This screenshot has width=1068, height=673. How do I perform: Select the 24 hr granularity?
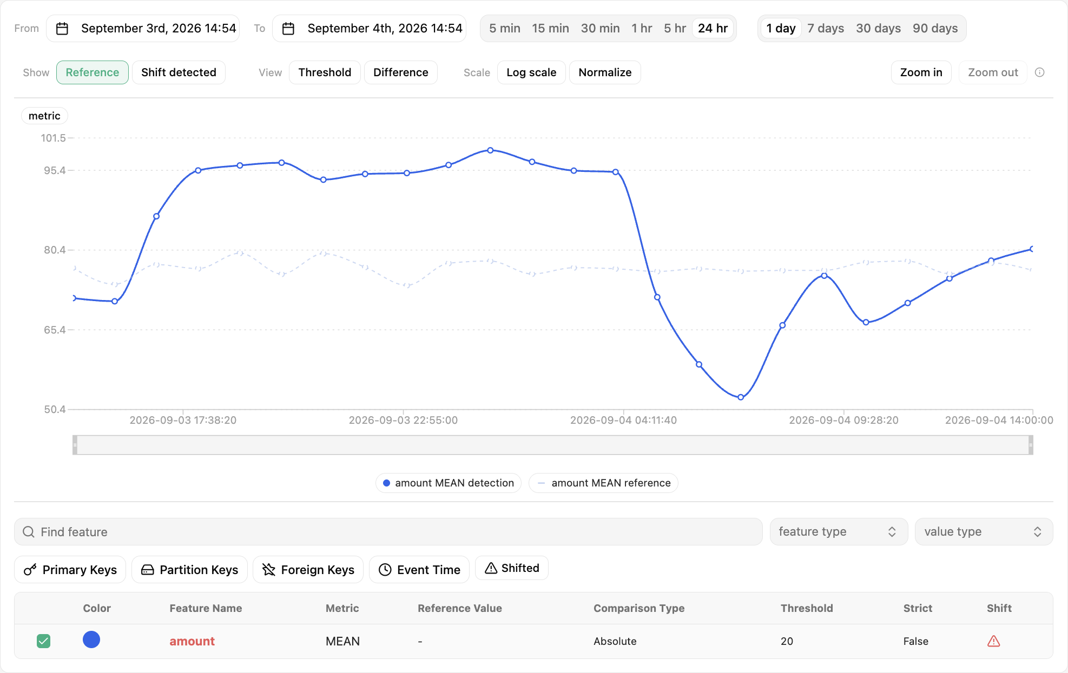[713, 29]
